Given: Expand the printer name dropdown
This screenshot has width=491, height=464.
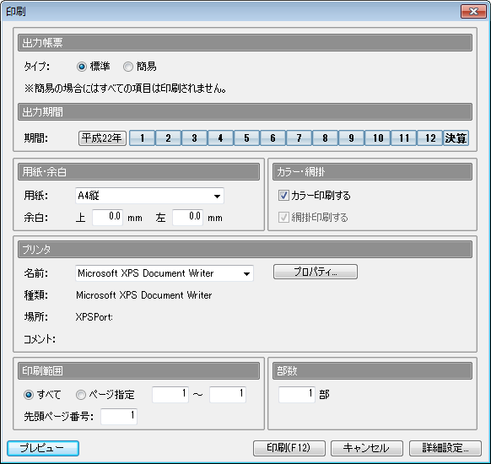Looking at the screenshot, I should point(165,273).
